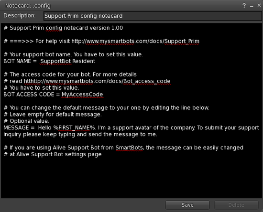The width and height of the screenshot is (263, 212).
Task: Minimize the .config notecard window
Action: tap(252, 6)
